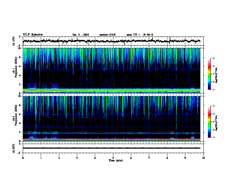Click the Time (min) axis label
Screen dimensions: 229x177
[x=116, y=161]
